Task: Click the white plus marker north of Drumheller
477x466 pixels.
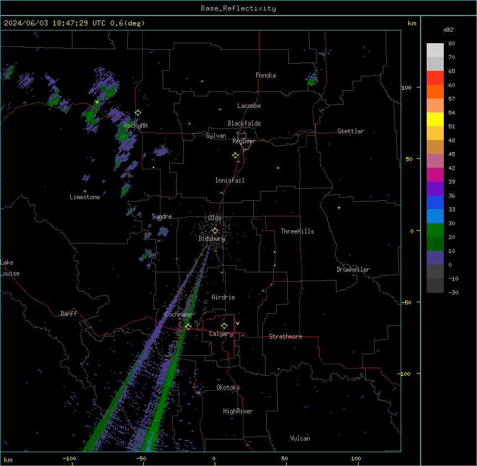Action: (x=339, y=208)
